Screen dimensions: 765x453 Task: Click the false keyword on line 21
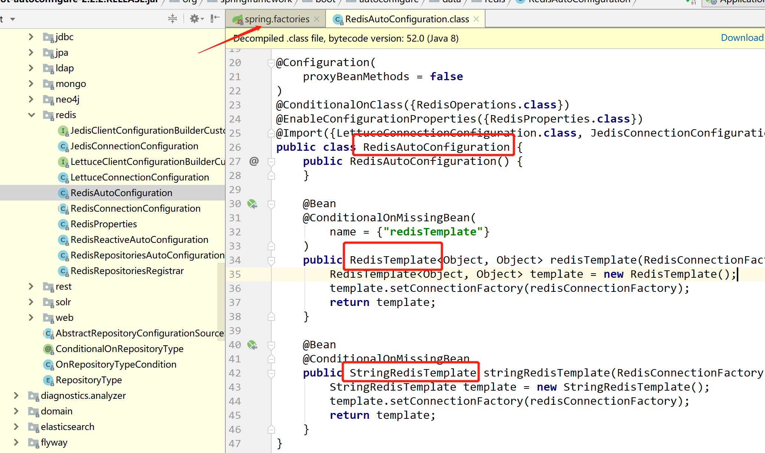pyautogui.click(x=446, y=76)
